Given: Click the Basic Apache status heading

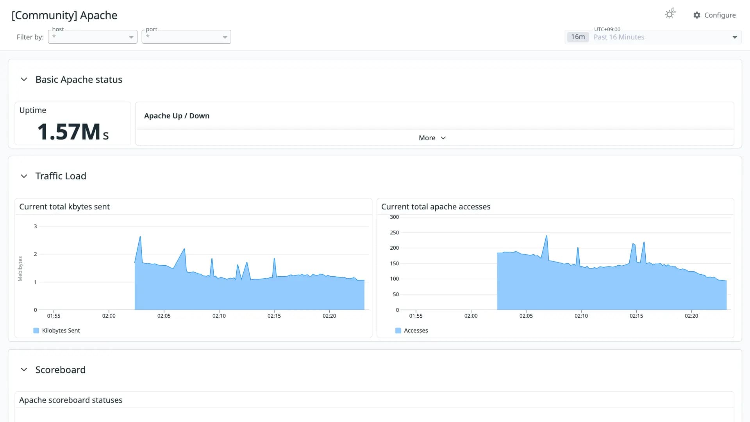Looking at the screenshot, I should tap(79, 80).
